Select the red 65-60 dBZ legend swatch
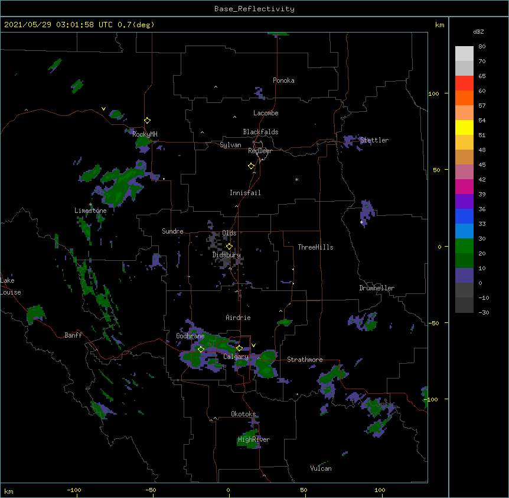The image size is (509, 498). click(x=464, y=83)
